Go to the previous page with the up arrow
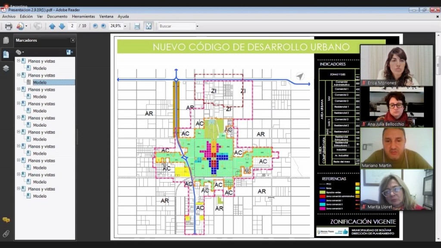The width and height of the screenshot is (441, 248). 52,26
